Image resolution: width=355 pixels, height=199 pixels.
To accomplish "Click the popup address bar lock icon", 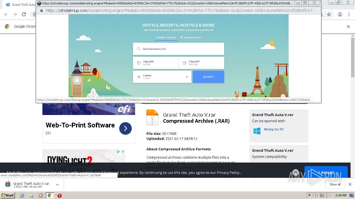I will 42,11.
